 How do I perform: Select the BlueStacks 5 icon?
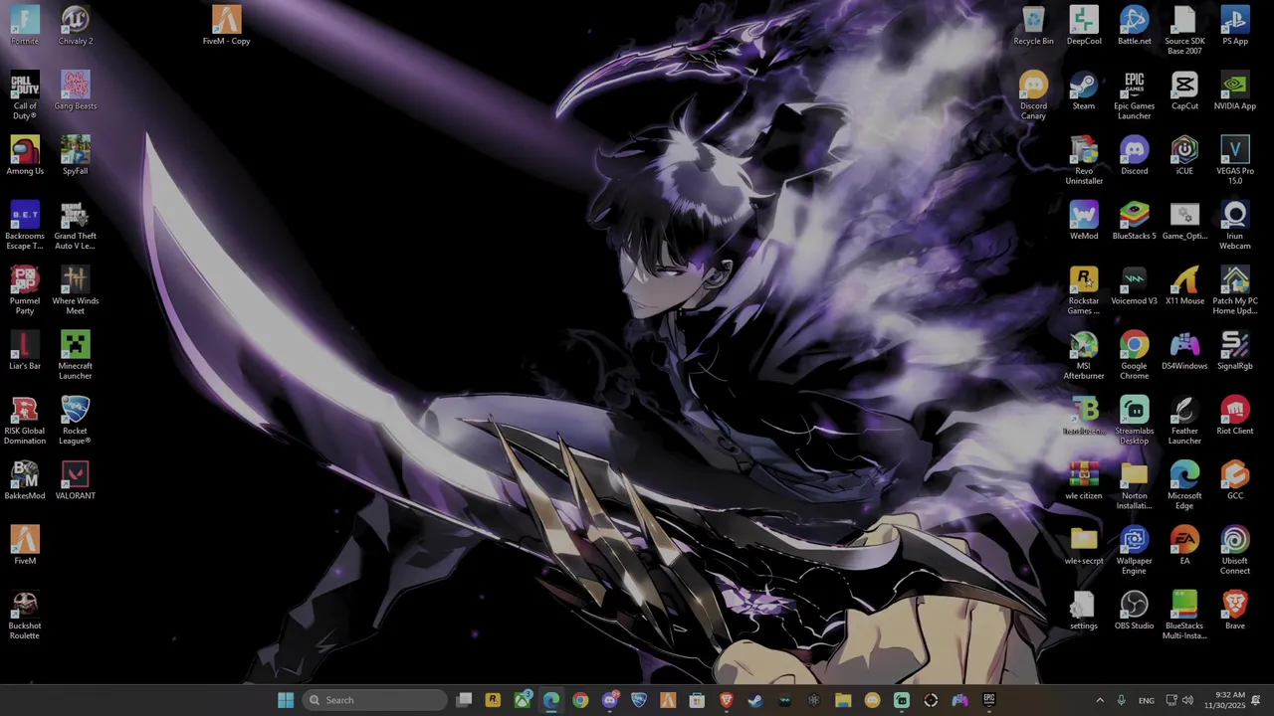click(1135, 221)
